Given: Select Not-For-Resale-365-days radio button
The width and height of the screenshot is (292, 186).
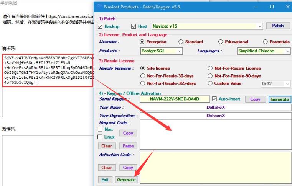Looking at the screenshot, I should pos(143,83).
